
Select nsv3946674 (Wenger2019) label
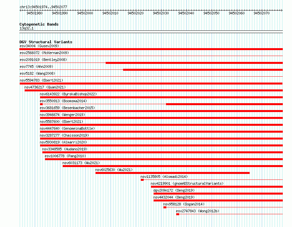(x=62, y=115)
